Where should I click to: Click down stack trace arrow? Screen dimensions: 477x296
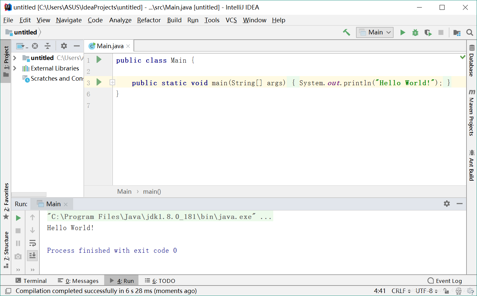(32, 230)
